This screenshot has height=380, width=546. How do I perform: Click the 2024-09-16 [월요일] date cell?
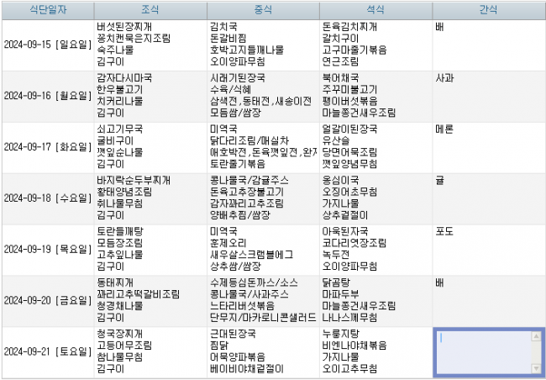[46, 96]
